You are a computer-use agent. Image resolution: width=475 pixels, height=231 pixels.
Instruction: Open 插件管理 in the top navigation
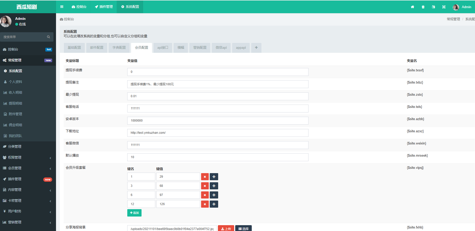[104, 7]
